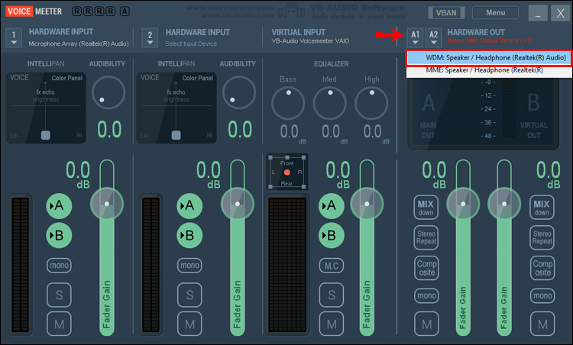Screen dimensions: 573x345
Task: Click hardware input 1 level meter
Action: click(20, 265)
